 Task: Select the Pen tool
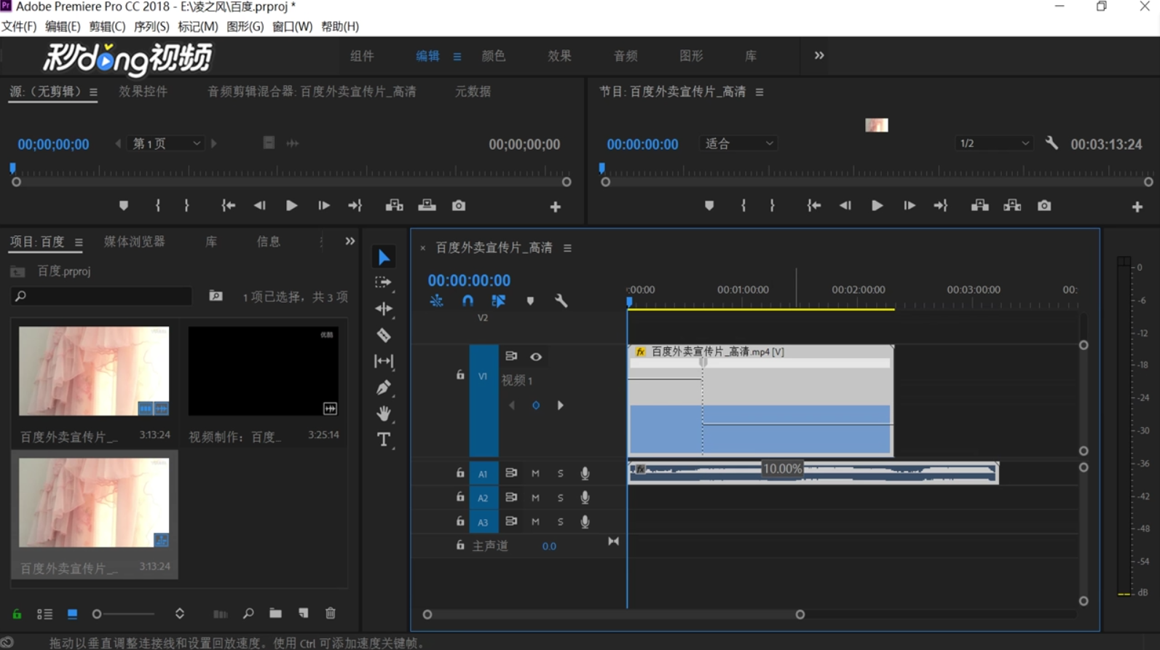click(x=384, y=387)
